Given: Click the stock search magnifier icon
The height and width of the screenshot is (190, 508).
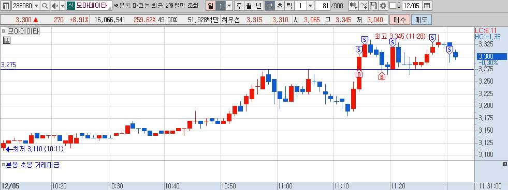Looking at the screenshot, I should coord(45,6).
